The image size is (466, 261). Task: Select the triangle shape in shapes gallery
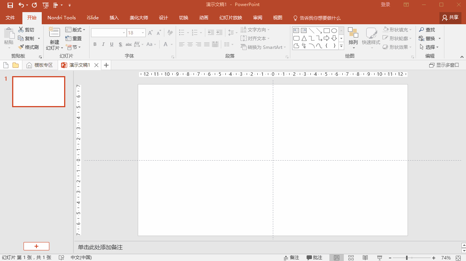304,38
